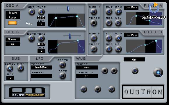Click the OSC A horizontal slider handle

tap(68, 8)
